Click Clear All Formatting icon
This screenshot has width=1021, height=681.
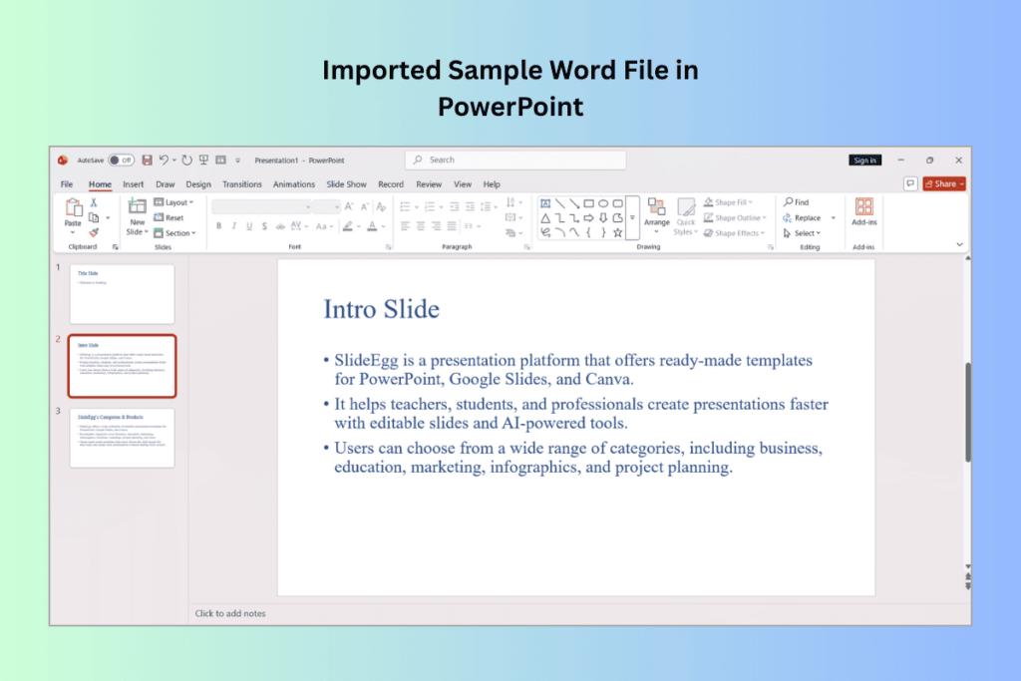(382, 207)
